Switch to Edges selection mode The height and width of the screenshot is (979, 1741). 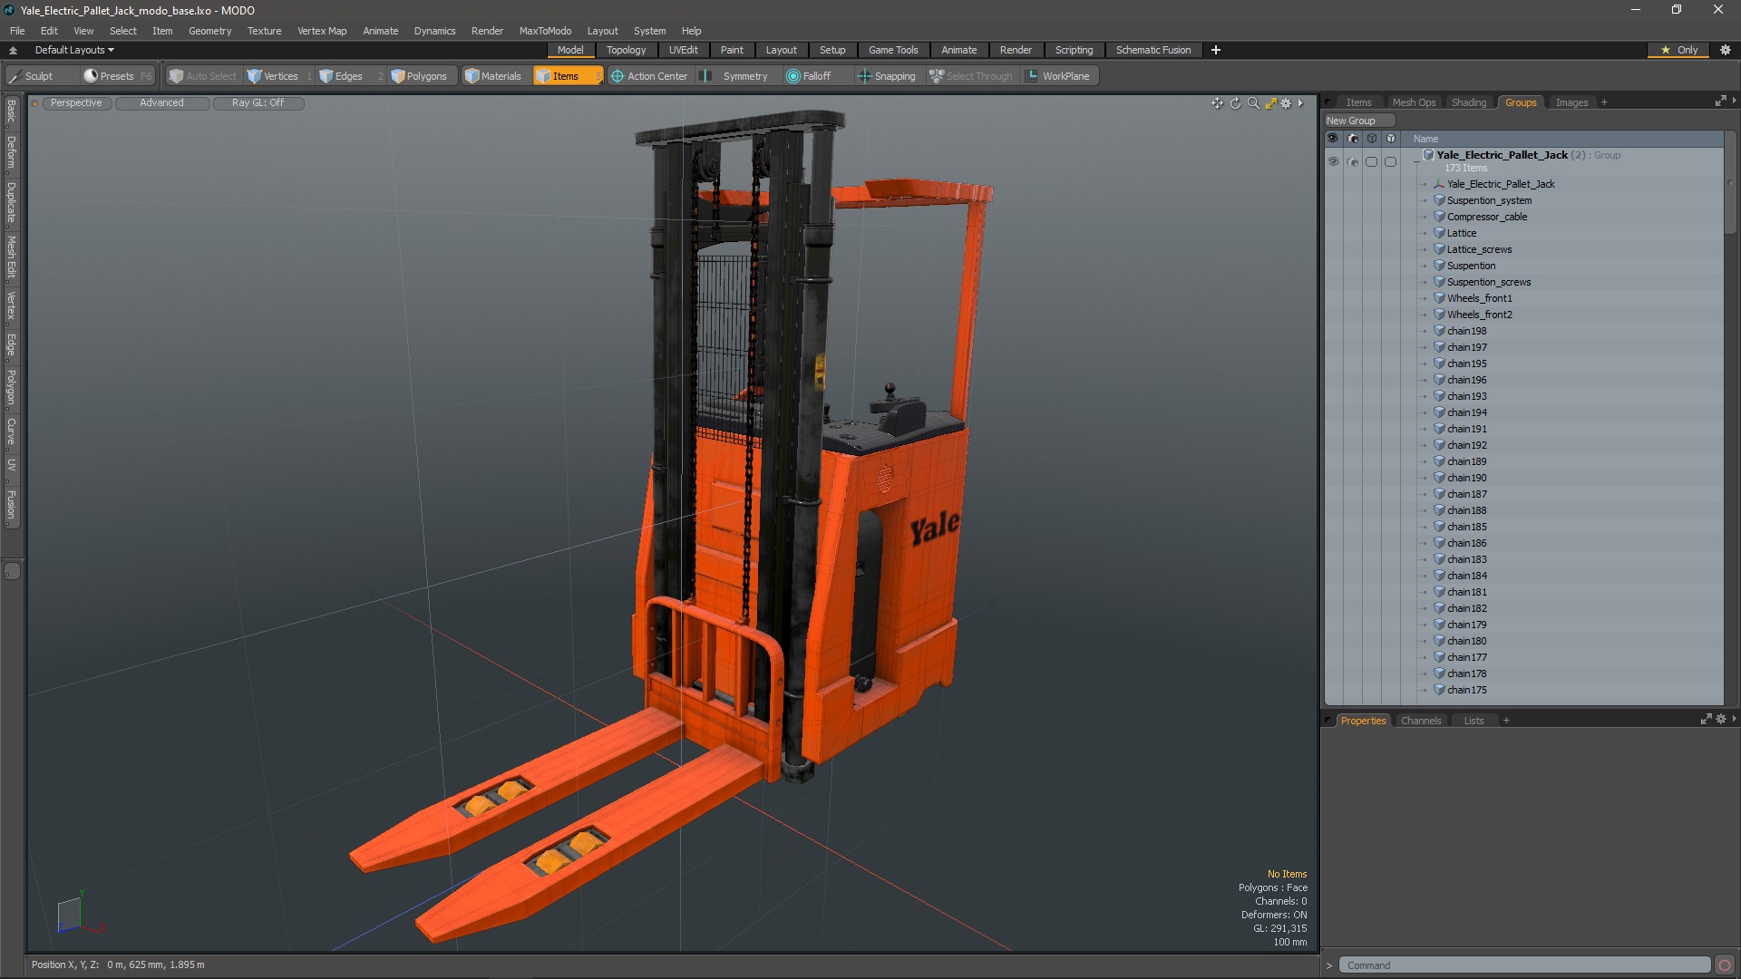(x=347, y=76)
